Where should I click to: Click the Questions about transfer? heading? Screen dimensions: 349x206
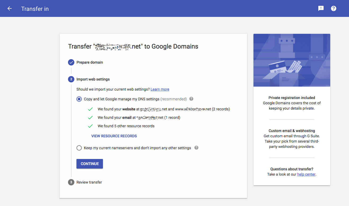coord(292,169)
